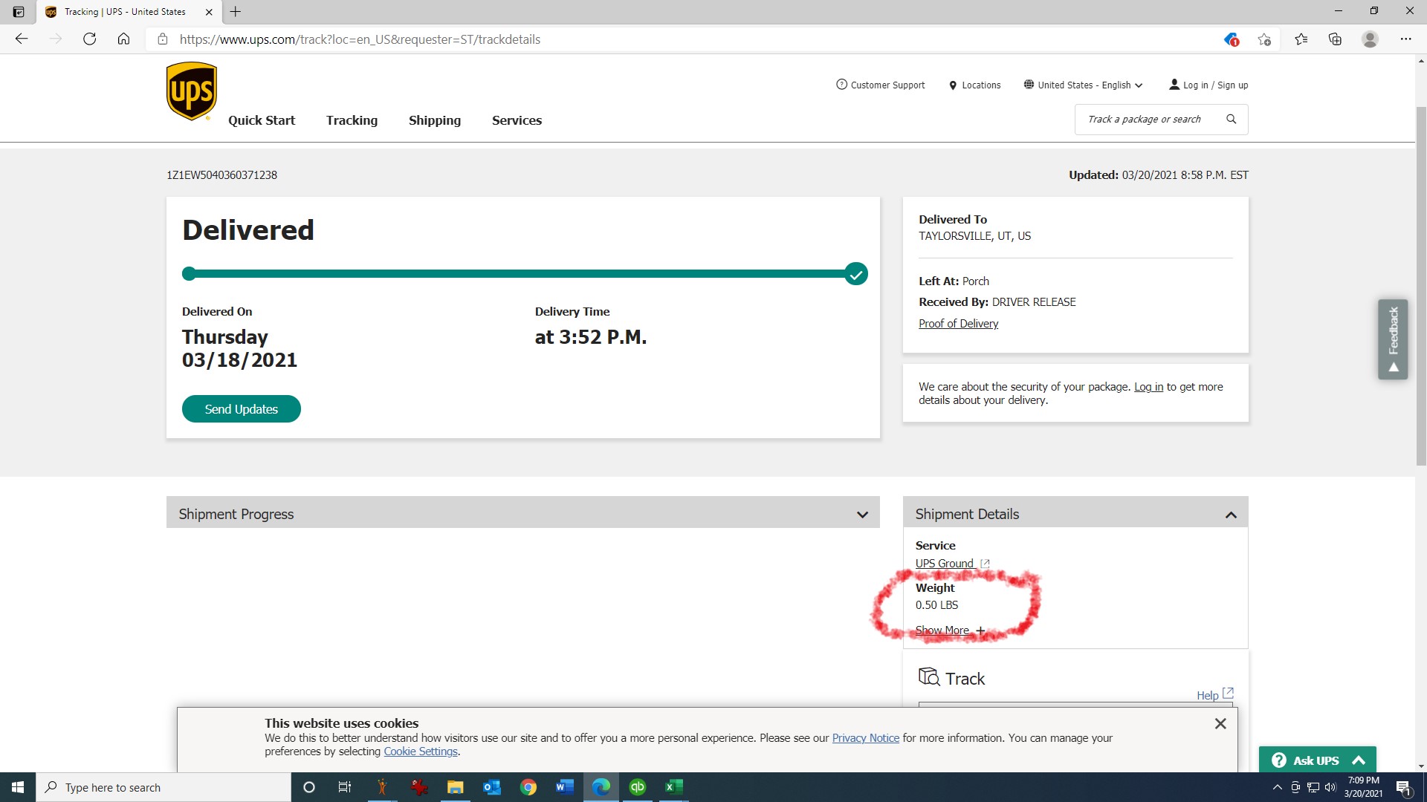The width and height of the screenshot is (1427, 802).
Task: Open browser Favorites star icon
Action: point(1300,39)
